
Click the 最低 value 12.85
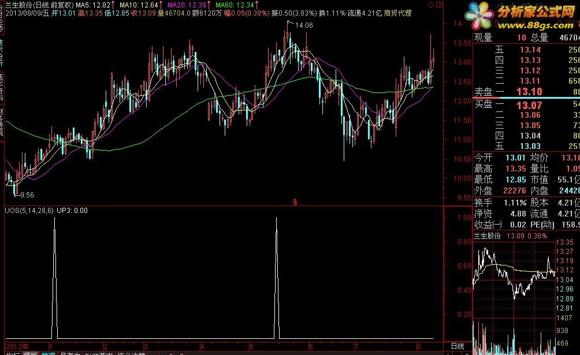pyautogui.click(x=515, y=180)
